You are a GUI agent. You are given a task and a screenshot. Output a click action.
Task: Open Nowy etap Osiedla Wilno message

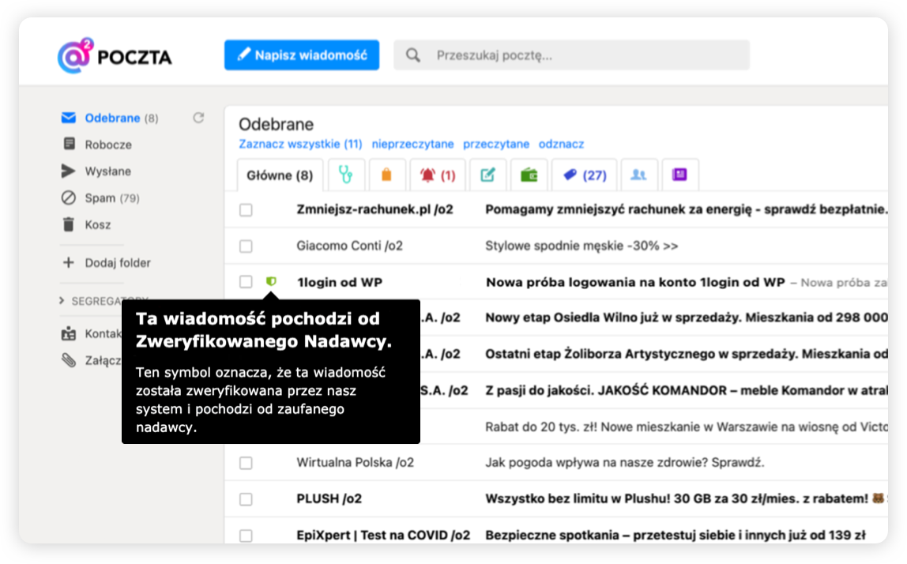pyautogui.click(x=686, y=318)
